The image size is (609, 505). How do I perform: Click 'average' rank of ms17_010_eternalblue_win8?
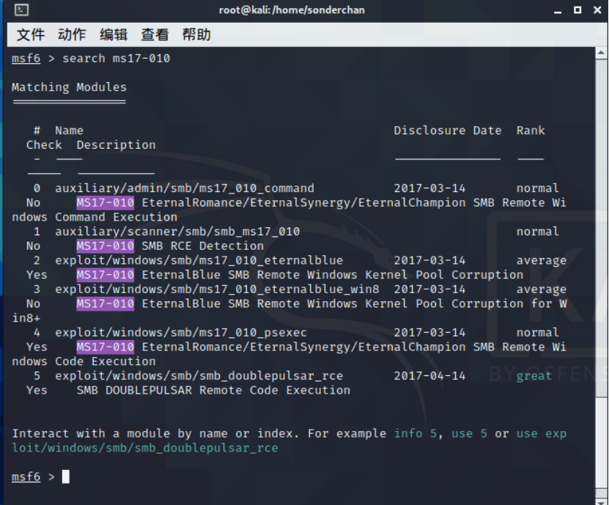(x=542, y=289)
